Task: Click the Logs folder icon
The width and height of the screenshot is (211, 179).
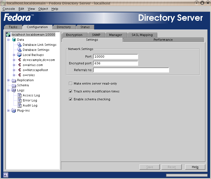Action: pyautogui.click(x=14, y=90)
